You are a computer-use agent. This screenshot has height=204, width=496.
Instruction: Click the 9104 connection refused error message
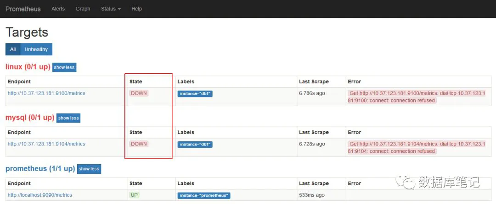[x=417, y=147]
